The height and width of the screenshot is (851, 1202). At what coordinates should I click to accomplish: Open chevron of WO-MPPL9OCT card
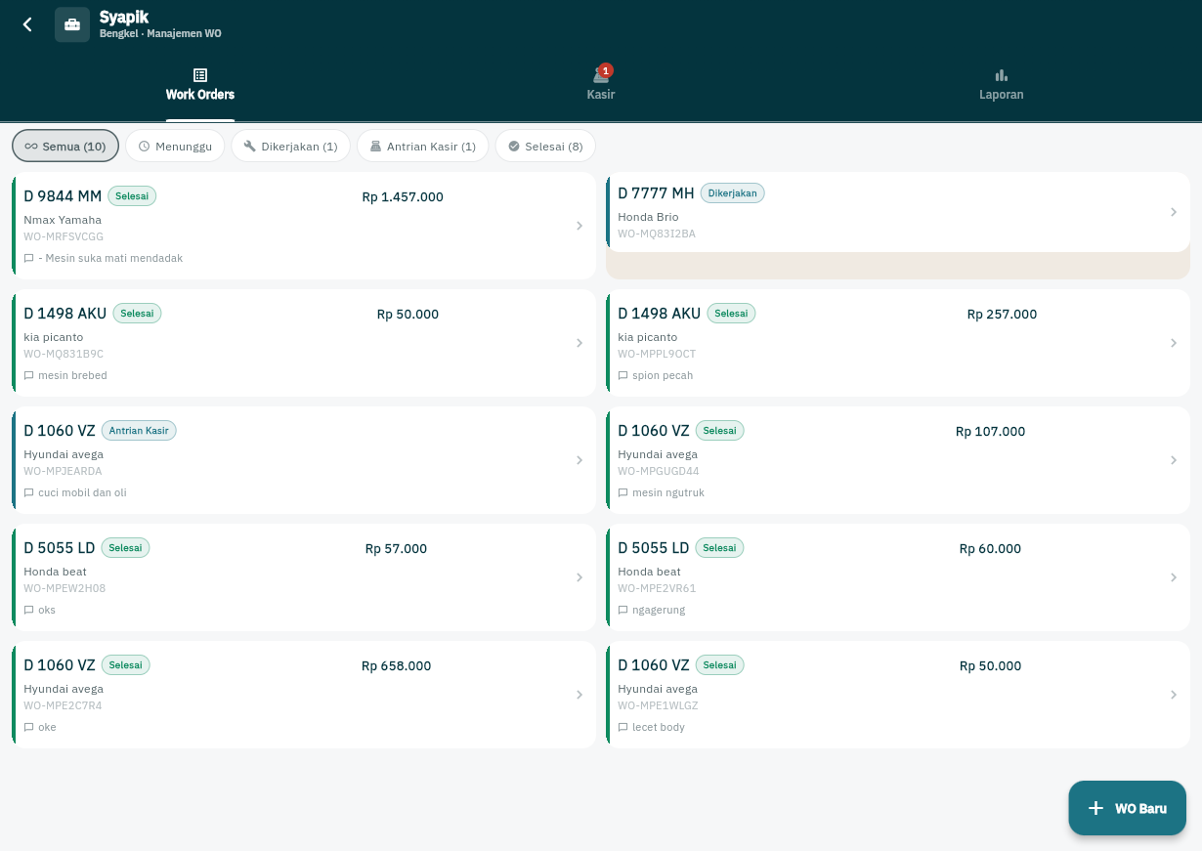[x=1174, y=343]
